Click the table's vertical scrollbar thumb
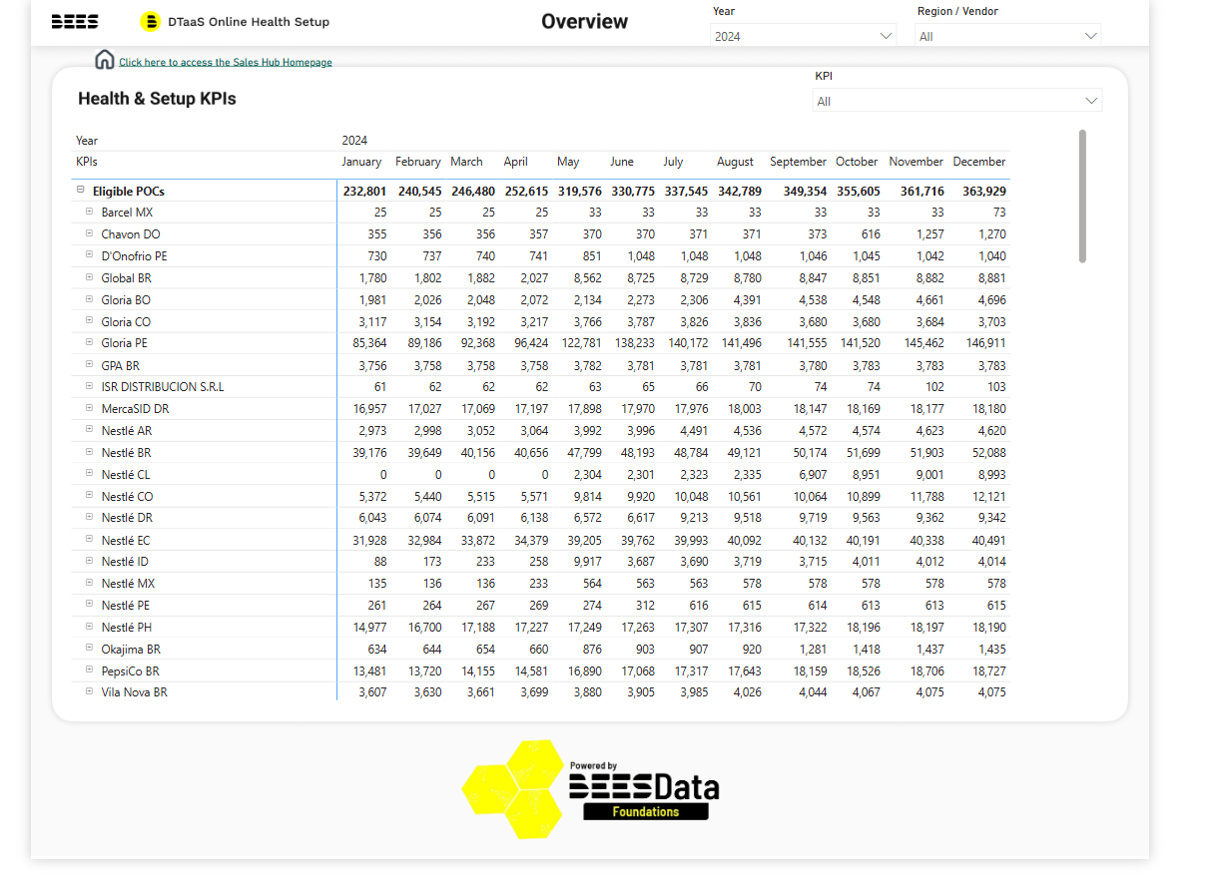This screenshot has width=1224, height=888. coord(1082,196)
